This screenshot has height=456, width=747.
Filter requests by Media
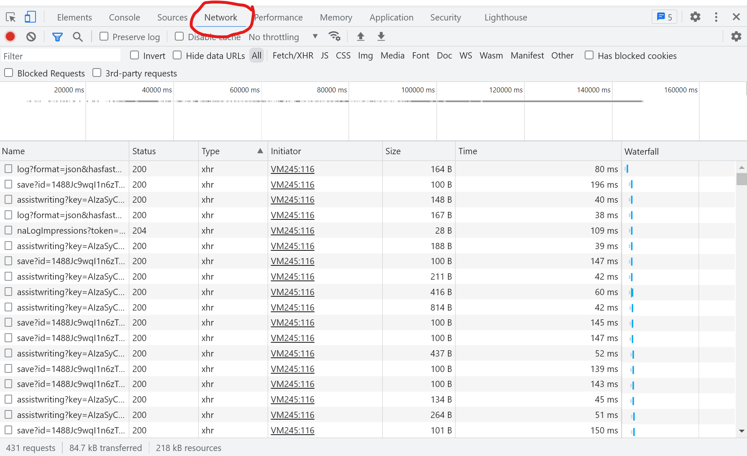pos(392,55)
